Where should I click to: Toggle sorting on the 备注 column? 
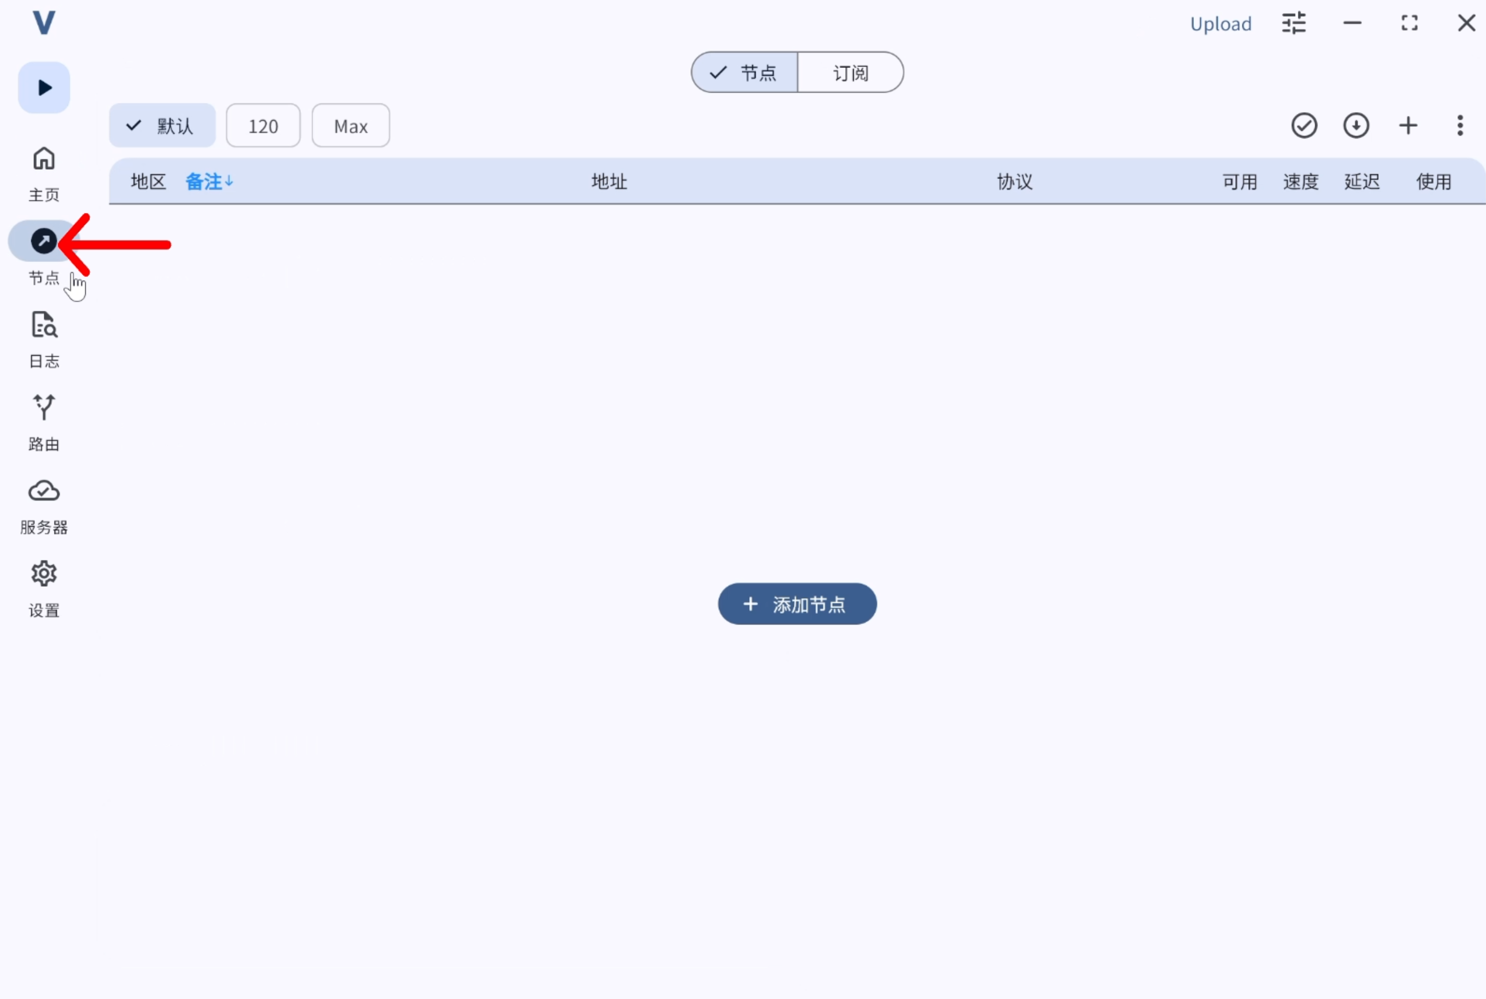tap(209, 182)
